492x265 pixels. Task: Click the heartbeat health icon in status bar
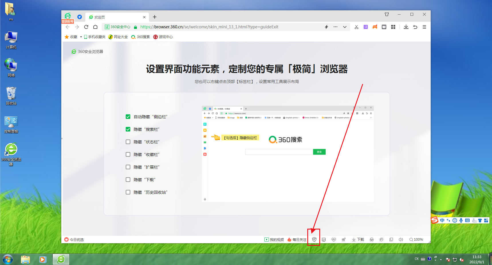point(334,240)
